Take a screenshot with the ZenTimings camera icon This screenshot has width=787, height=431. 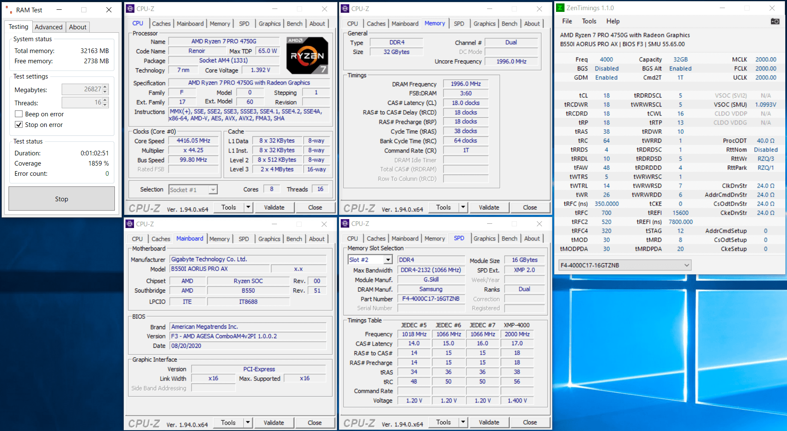click(x=775, y=21)
